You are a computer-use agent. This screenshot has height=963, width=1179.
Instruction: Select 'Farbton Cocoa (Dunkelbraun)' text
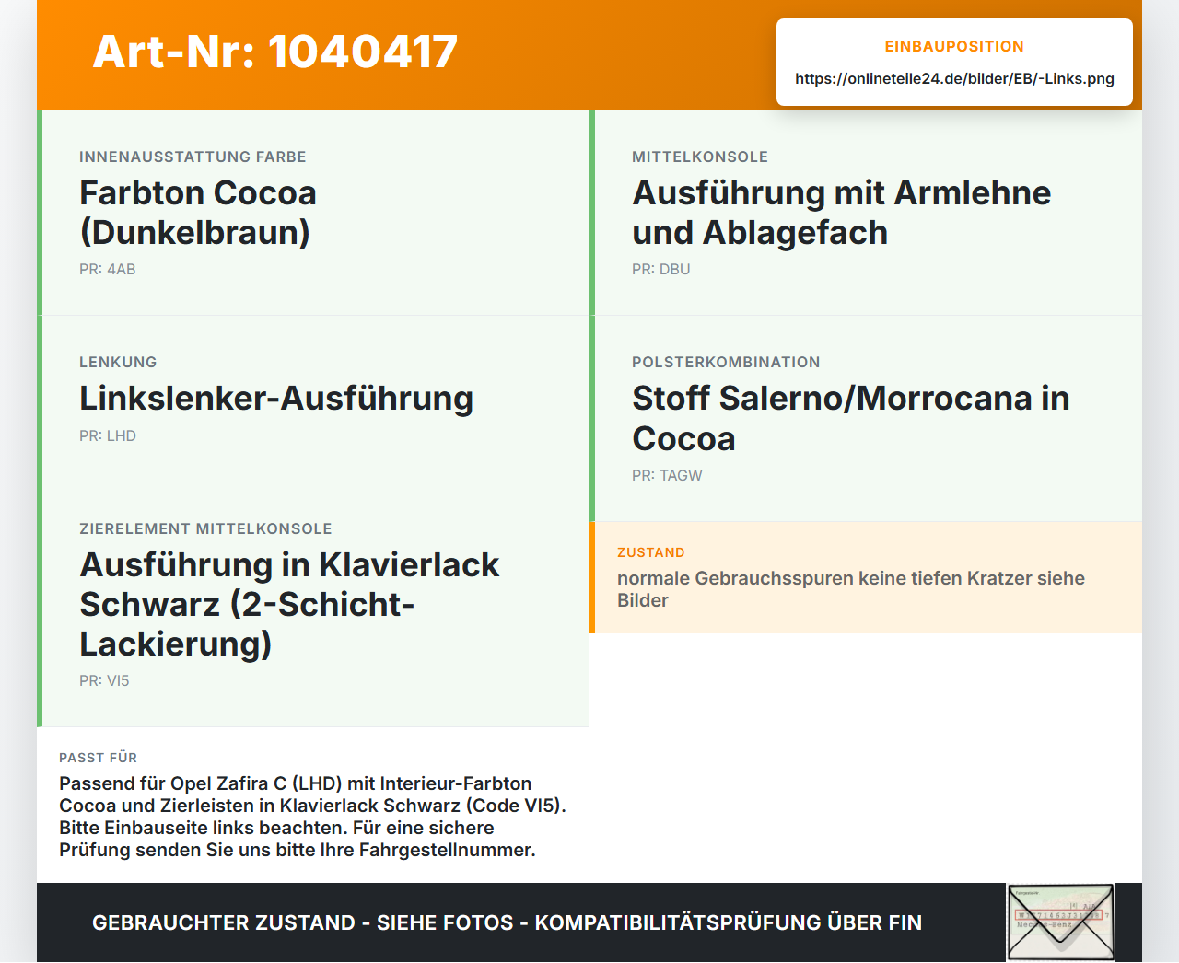pyautogui.click(x=198, y=213)
